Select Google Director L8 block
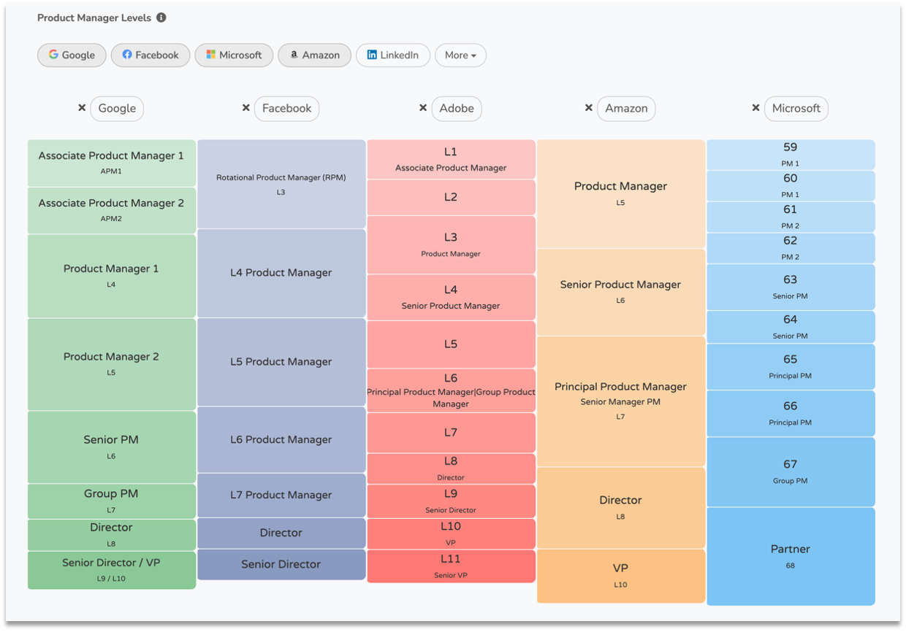 point(112,535)
